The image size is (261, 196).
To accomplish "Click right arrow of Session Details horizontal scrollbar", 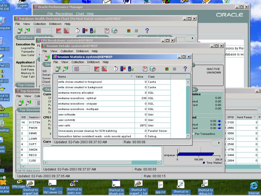I will (x=159, y=162).
